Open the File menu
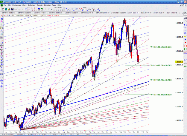The image size is (187, 136). 5,5
